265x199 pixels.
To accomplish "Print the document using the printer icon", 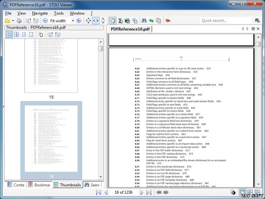I will pos(19,21).
